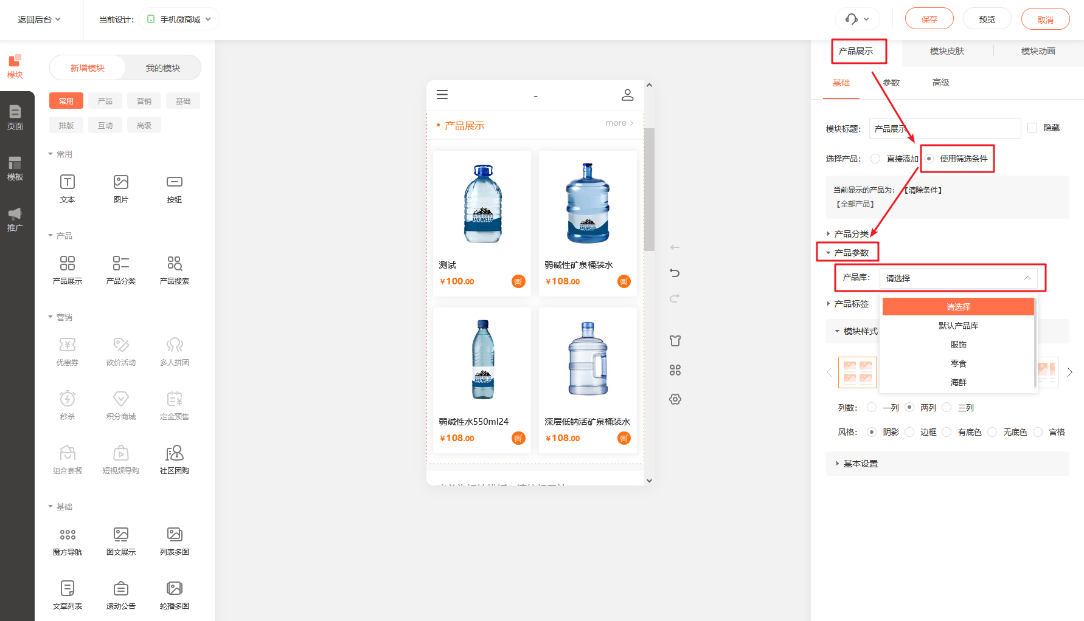Image resolution: width=1084 pixels, height=621 pixels.
Task: Switch to 模块皮肤 tab
Action: [x=947, y=51]
